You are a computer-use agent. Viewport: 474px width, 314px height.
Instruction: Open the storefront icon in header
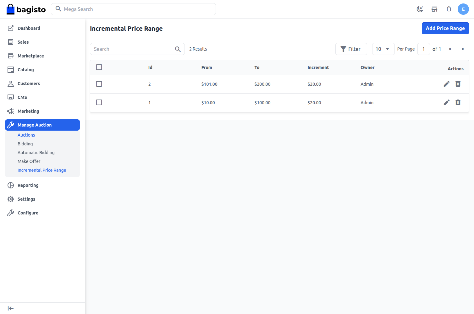434,9
